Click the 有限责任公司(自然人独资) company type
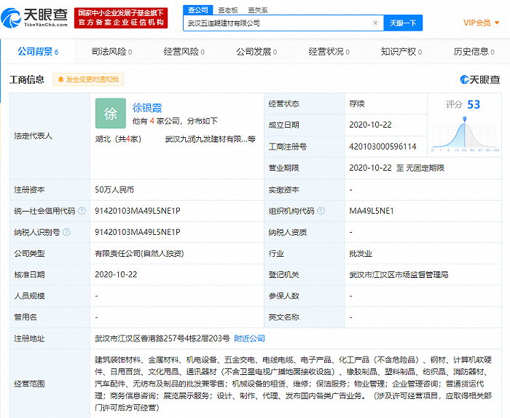Viewport: 510px width, 418px height. click(139, 254)
